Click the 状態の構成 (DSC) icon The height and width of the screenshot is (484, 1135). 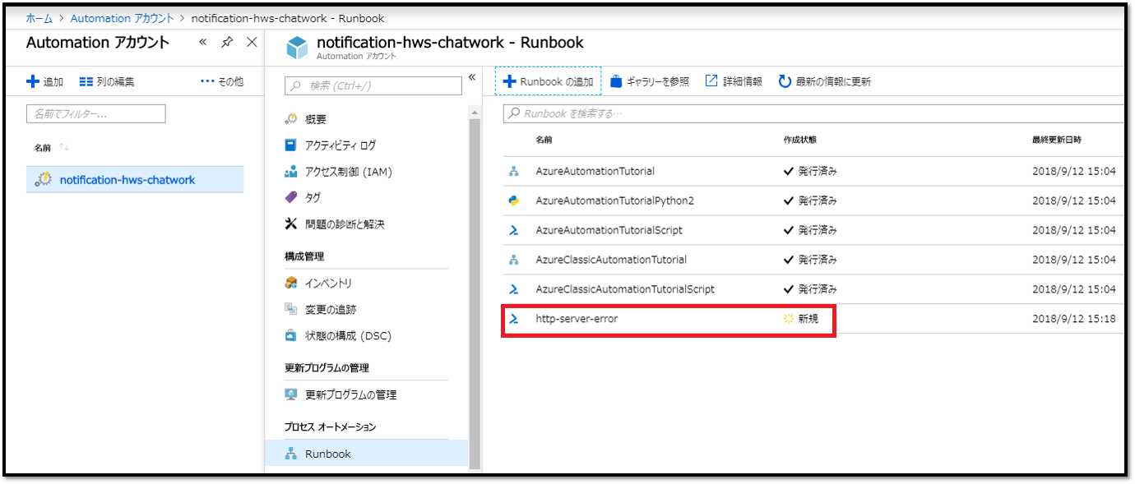click(290, 336)
